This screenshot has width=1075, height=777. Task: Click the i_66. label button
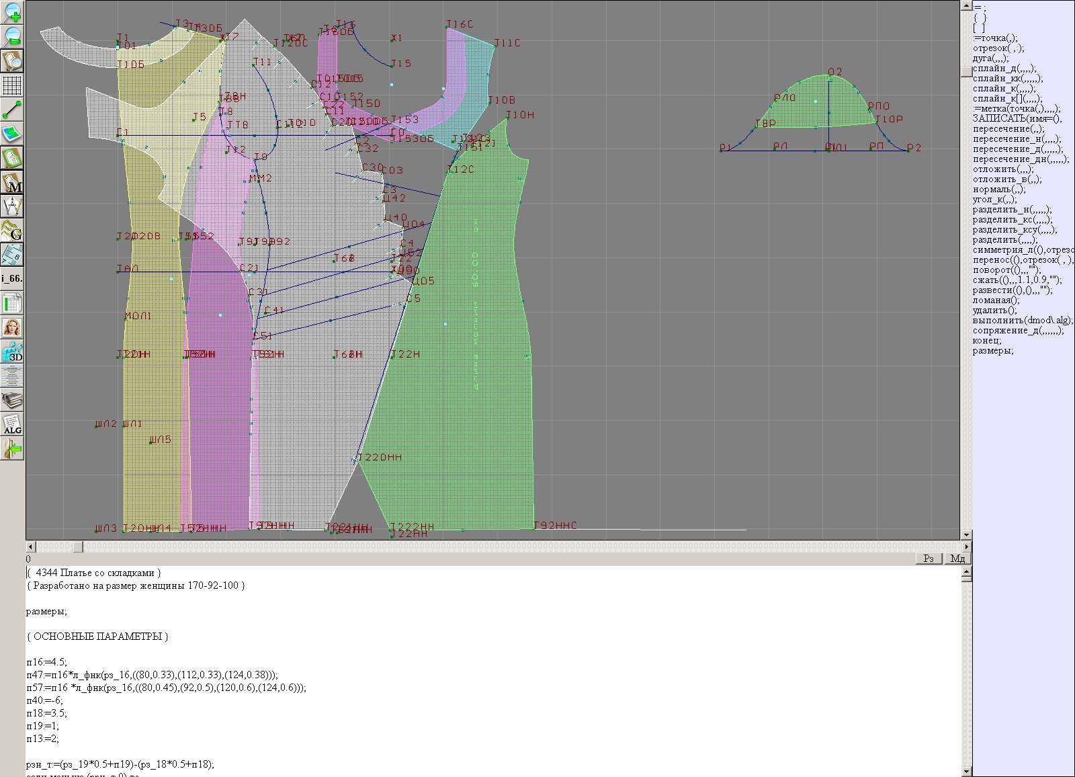point(12,278)
